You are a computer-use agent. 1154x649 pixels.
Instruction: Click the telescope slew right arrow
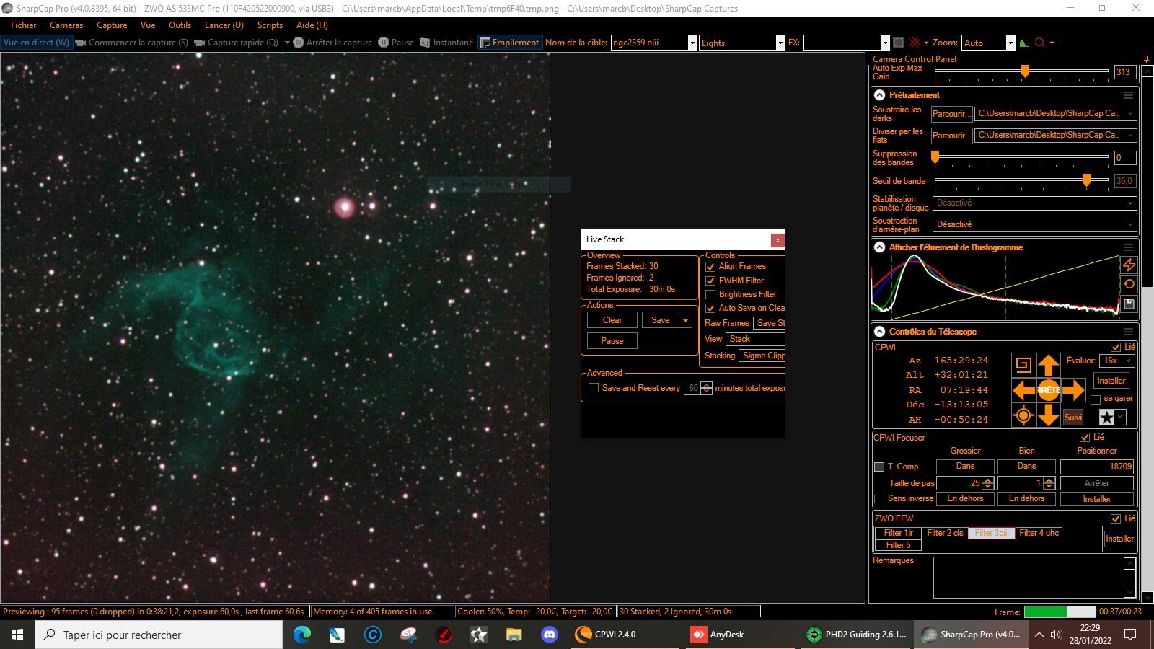pyautogui.click(x=1073, y=390)
